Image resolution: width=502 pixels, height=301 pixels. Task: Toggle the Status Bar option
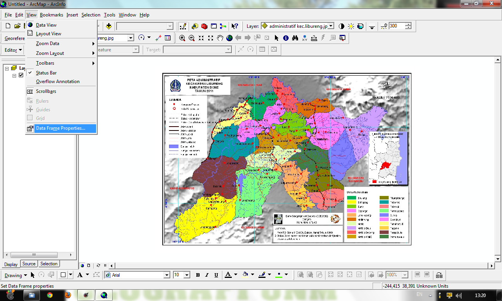click(61, 73)
